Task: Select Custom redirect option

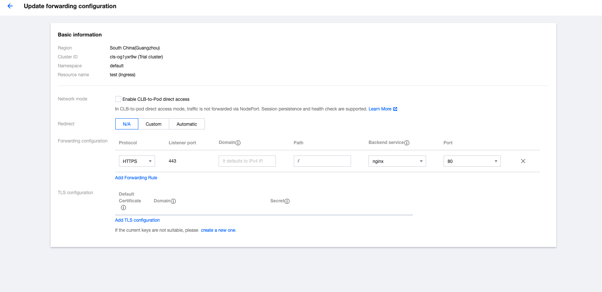Action: tap(154, 124)
